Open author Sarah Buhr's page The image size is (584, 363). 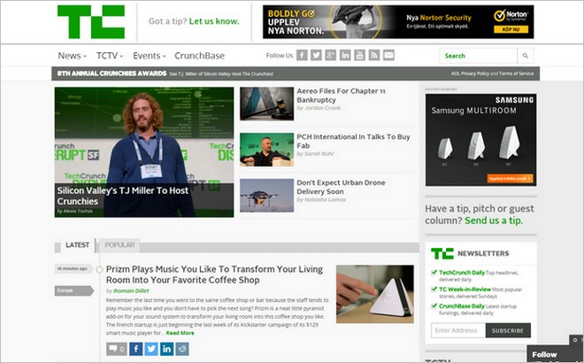(319, 153)
